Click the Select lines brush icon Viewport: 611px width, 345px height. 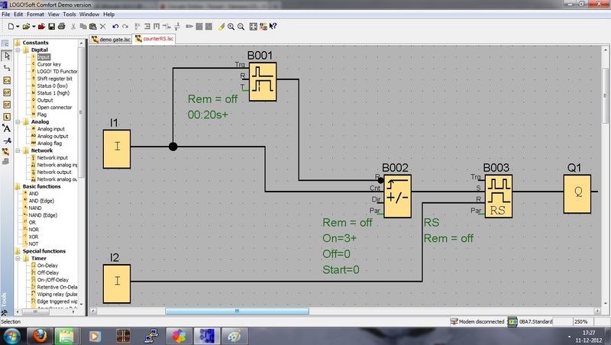221,27
